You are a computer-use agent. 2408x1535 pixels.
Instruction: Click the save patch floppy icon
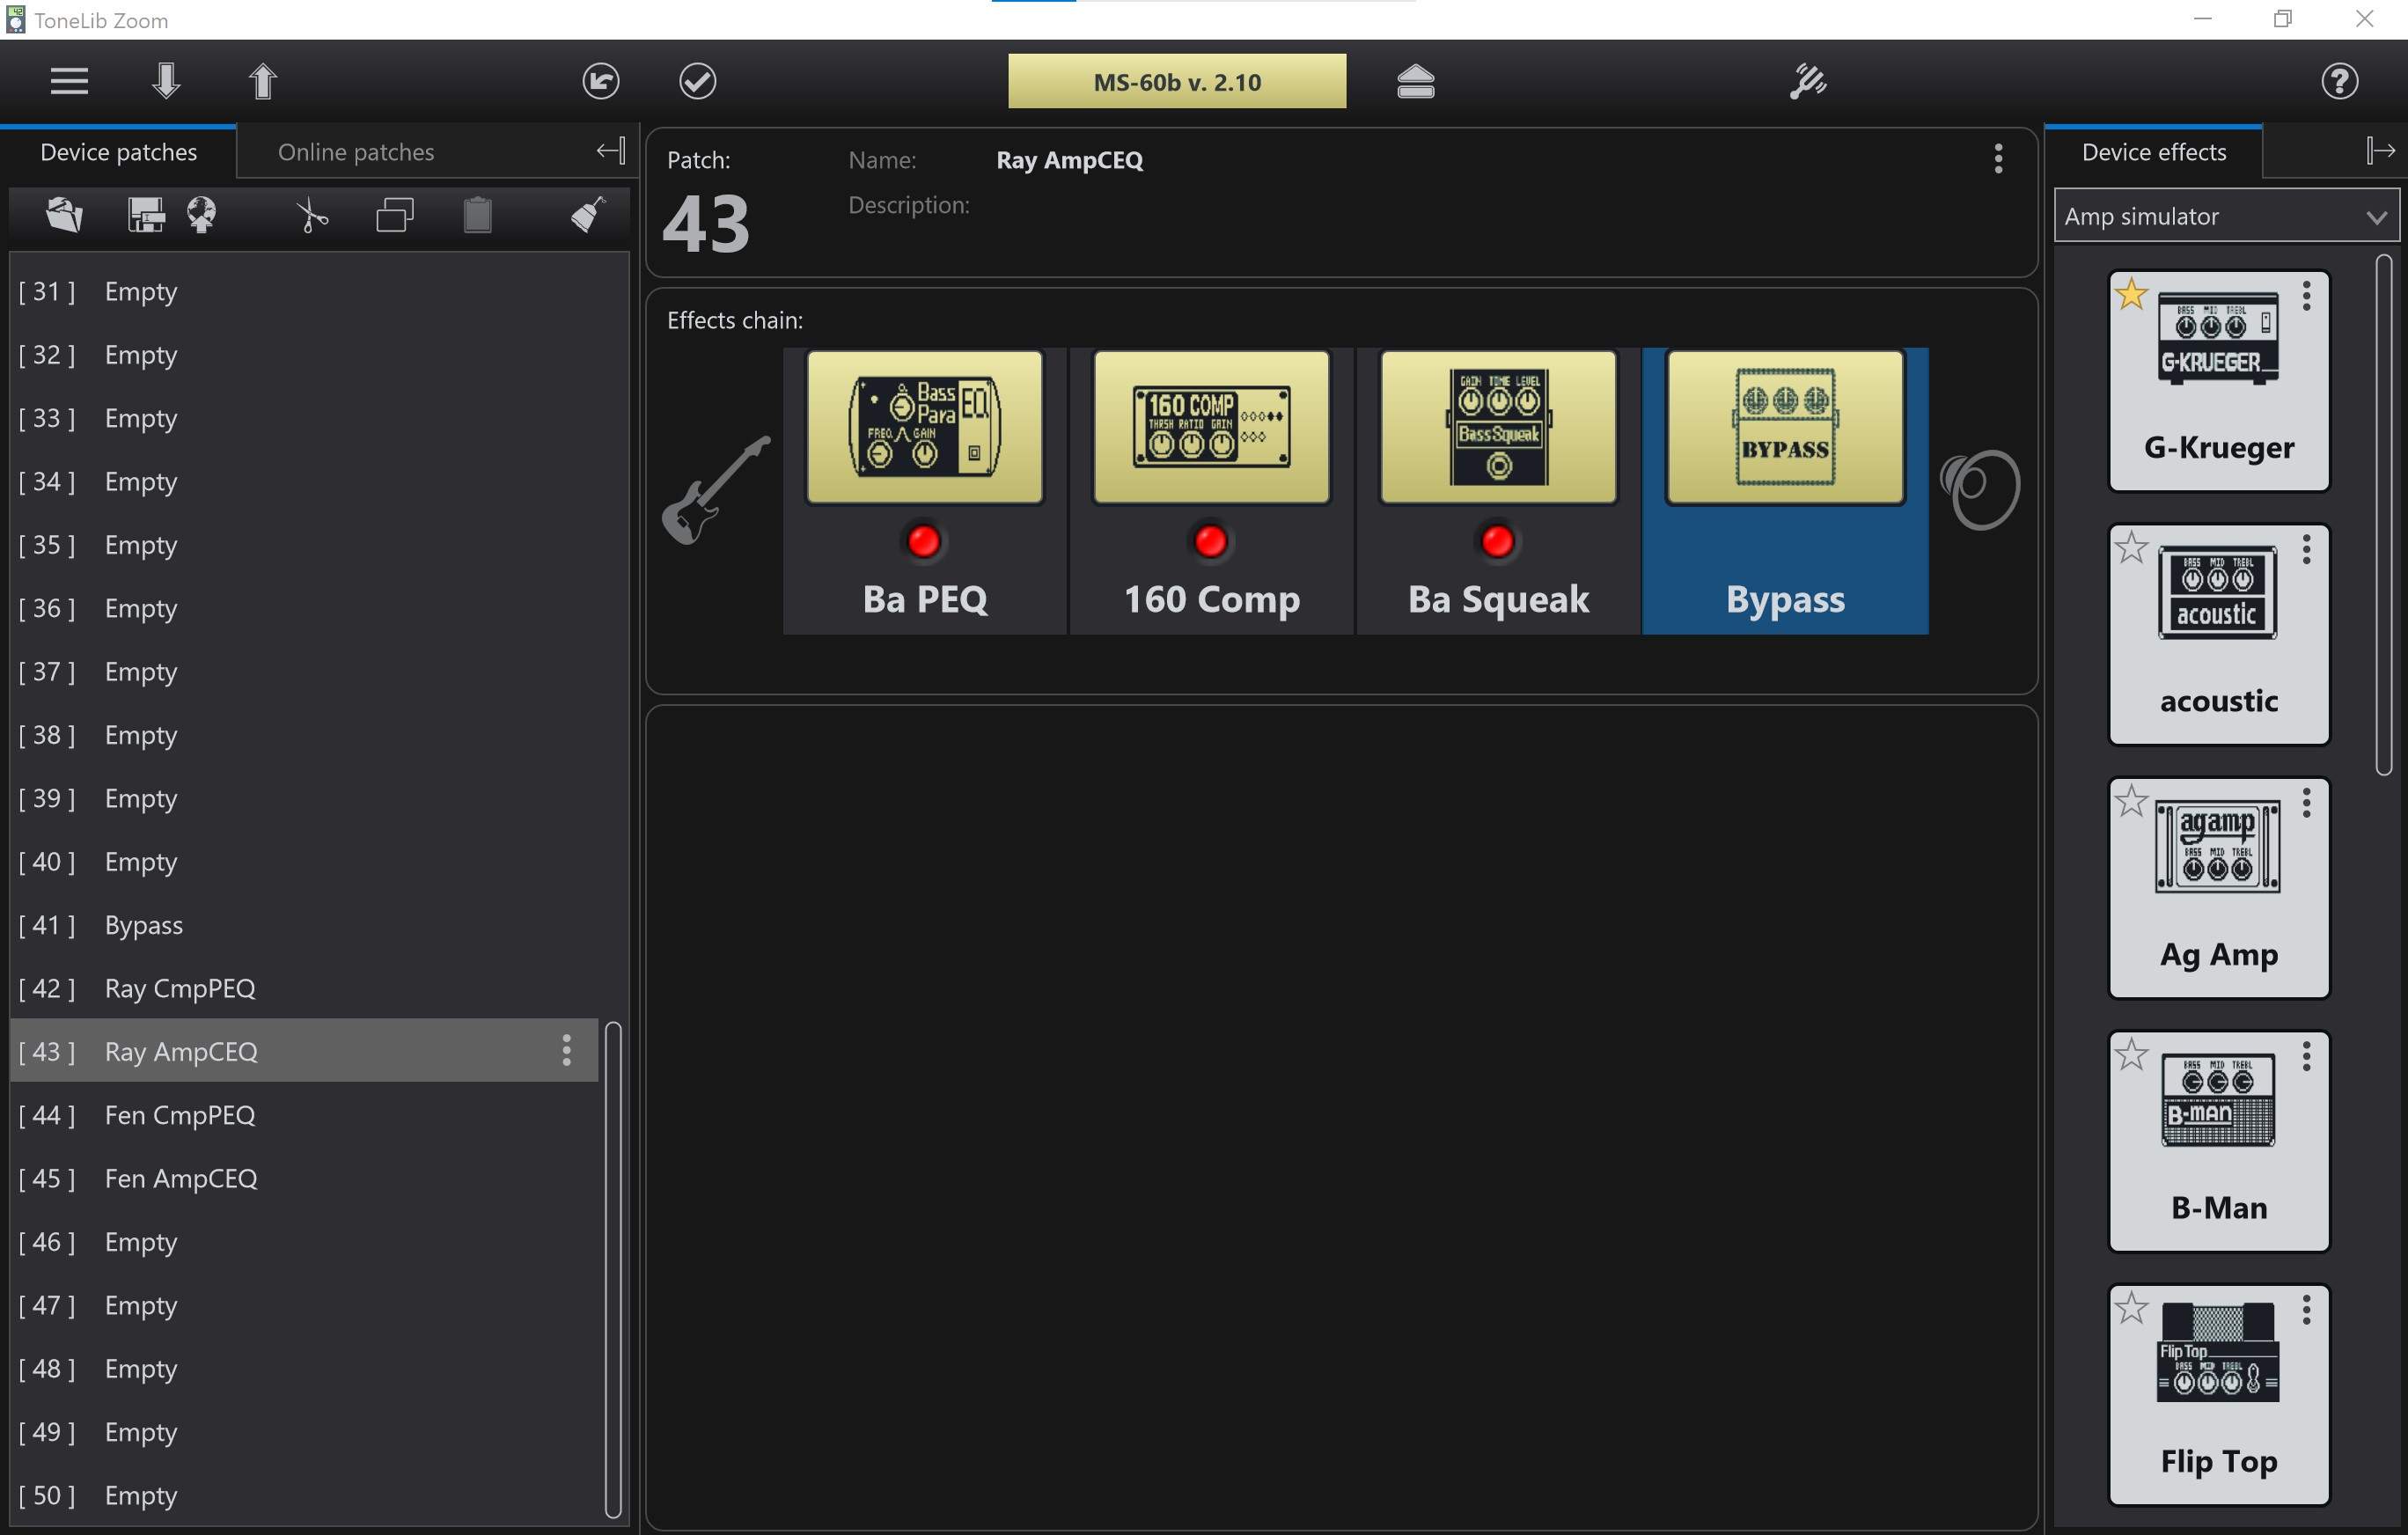pyautogui.click(x=146, y=215)
